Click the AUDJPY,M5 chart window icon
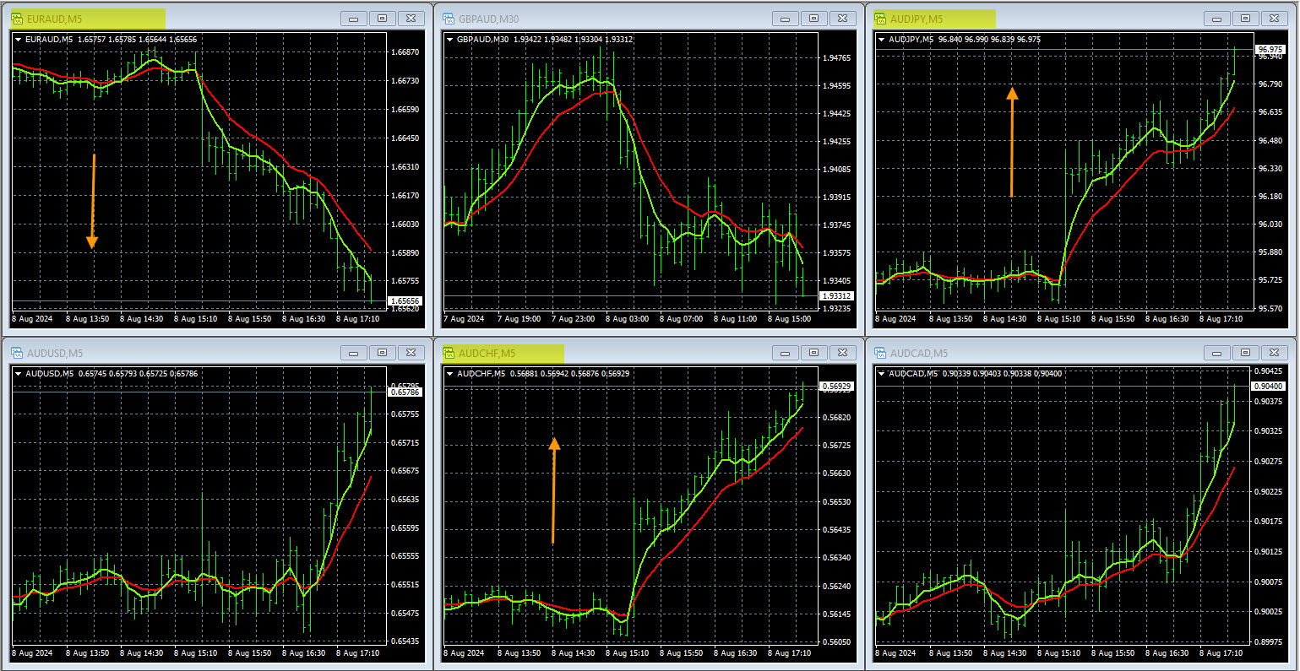Image resolution: width=1300 pixels, height=671 pixels. (880, 18)
